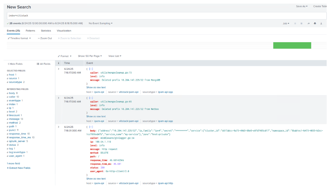Click the print results icon

[315, 23]
